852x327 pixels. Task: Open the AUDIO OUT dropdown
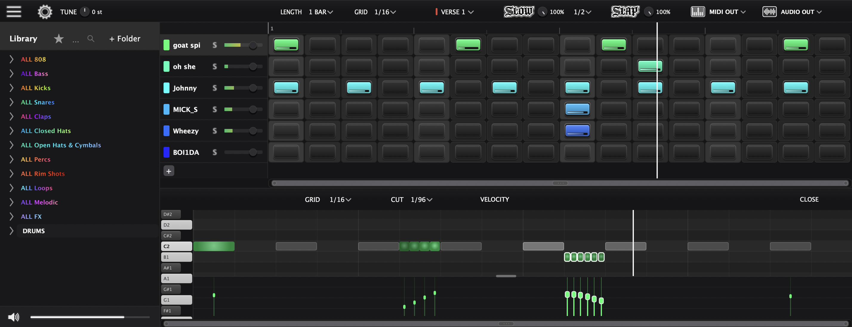tap(801, 12)
